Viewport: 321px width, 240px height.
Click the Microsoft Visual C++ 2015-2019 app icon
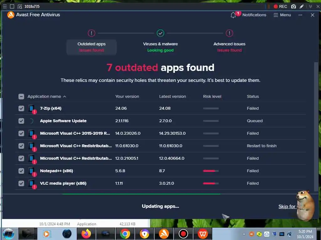32,134
